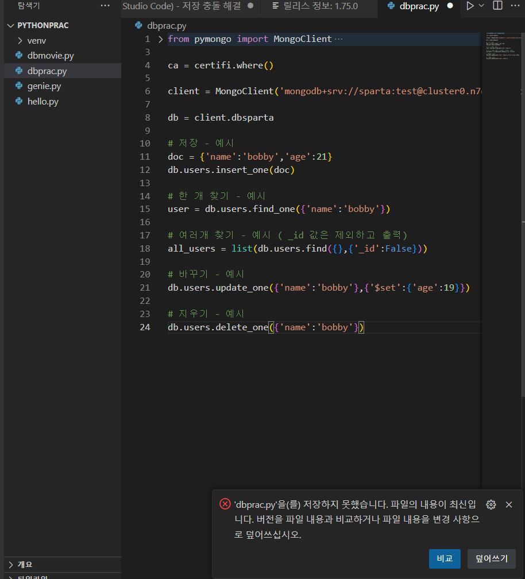The height and width of the screenshot is (579, 525).
Task: Click the db.users.insert_one(doc) line
Action: (231, 170)
